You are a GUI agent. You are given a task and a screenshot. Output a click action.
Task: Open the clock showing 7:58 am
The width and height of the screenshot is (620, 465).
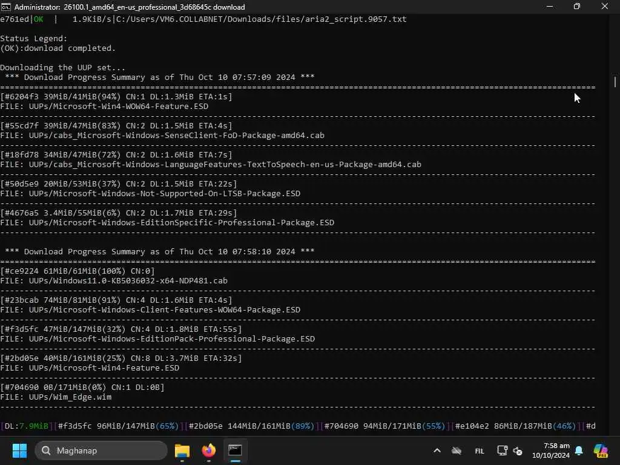point(551,450)
